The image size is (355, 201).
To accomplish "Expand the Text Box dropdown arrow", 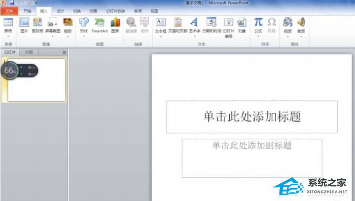I will 161,36.
